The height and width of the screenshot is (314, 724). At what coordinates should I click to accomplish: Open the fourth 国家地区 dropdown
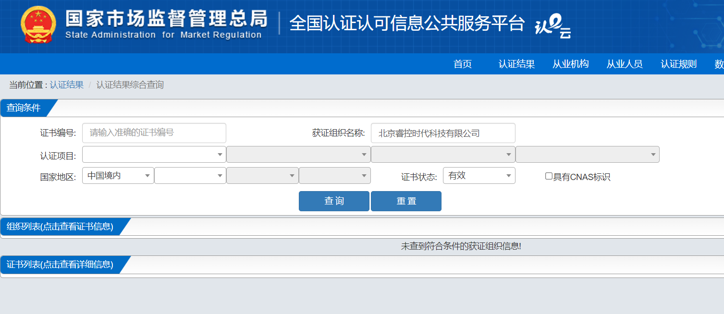point(335,176)
